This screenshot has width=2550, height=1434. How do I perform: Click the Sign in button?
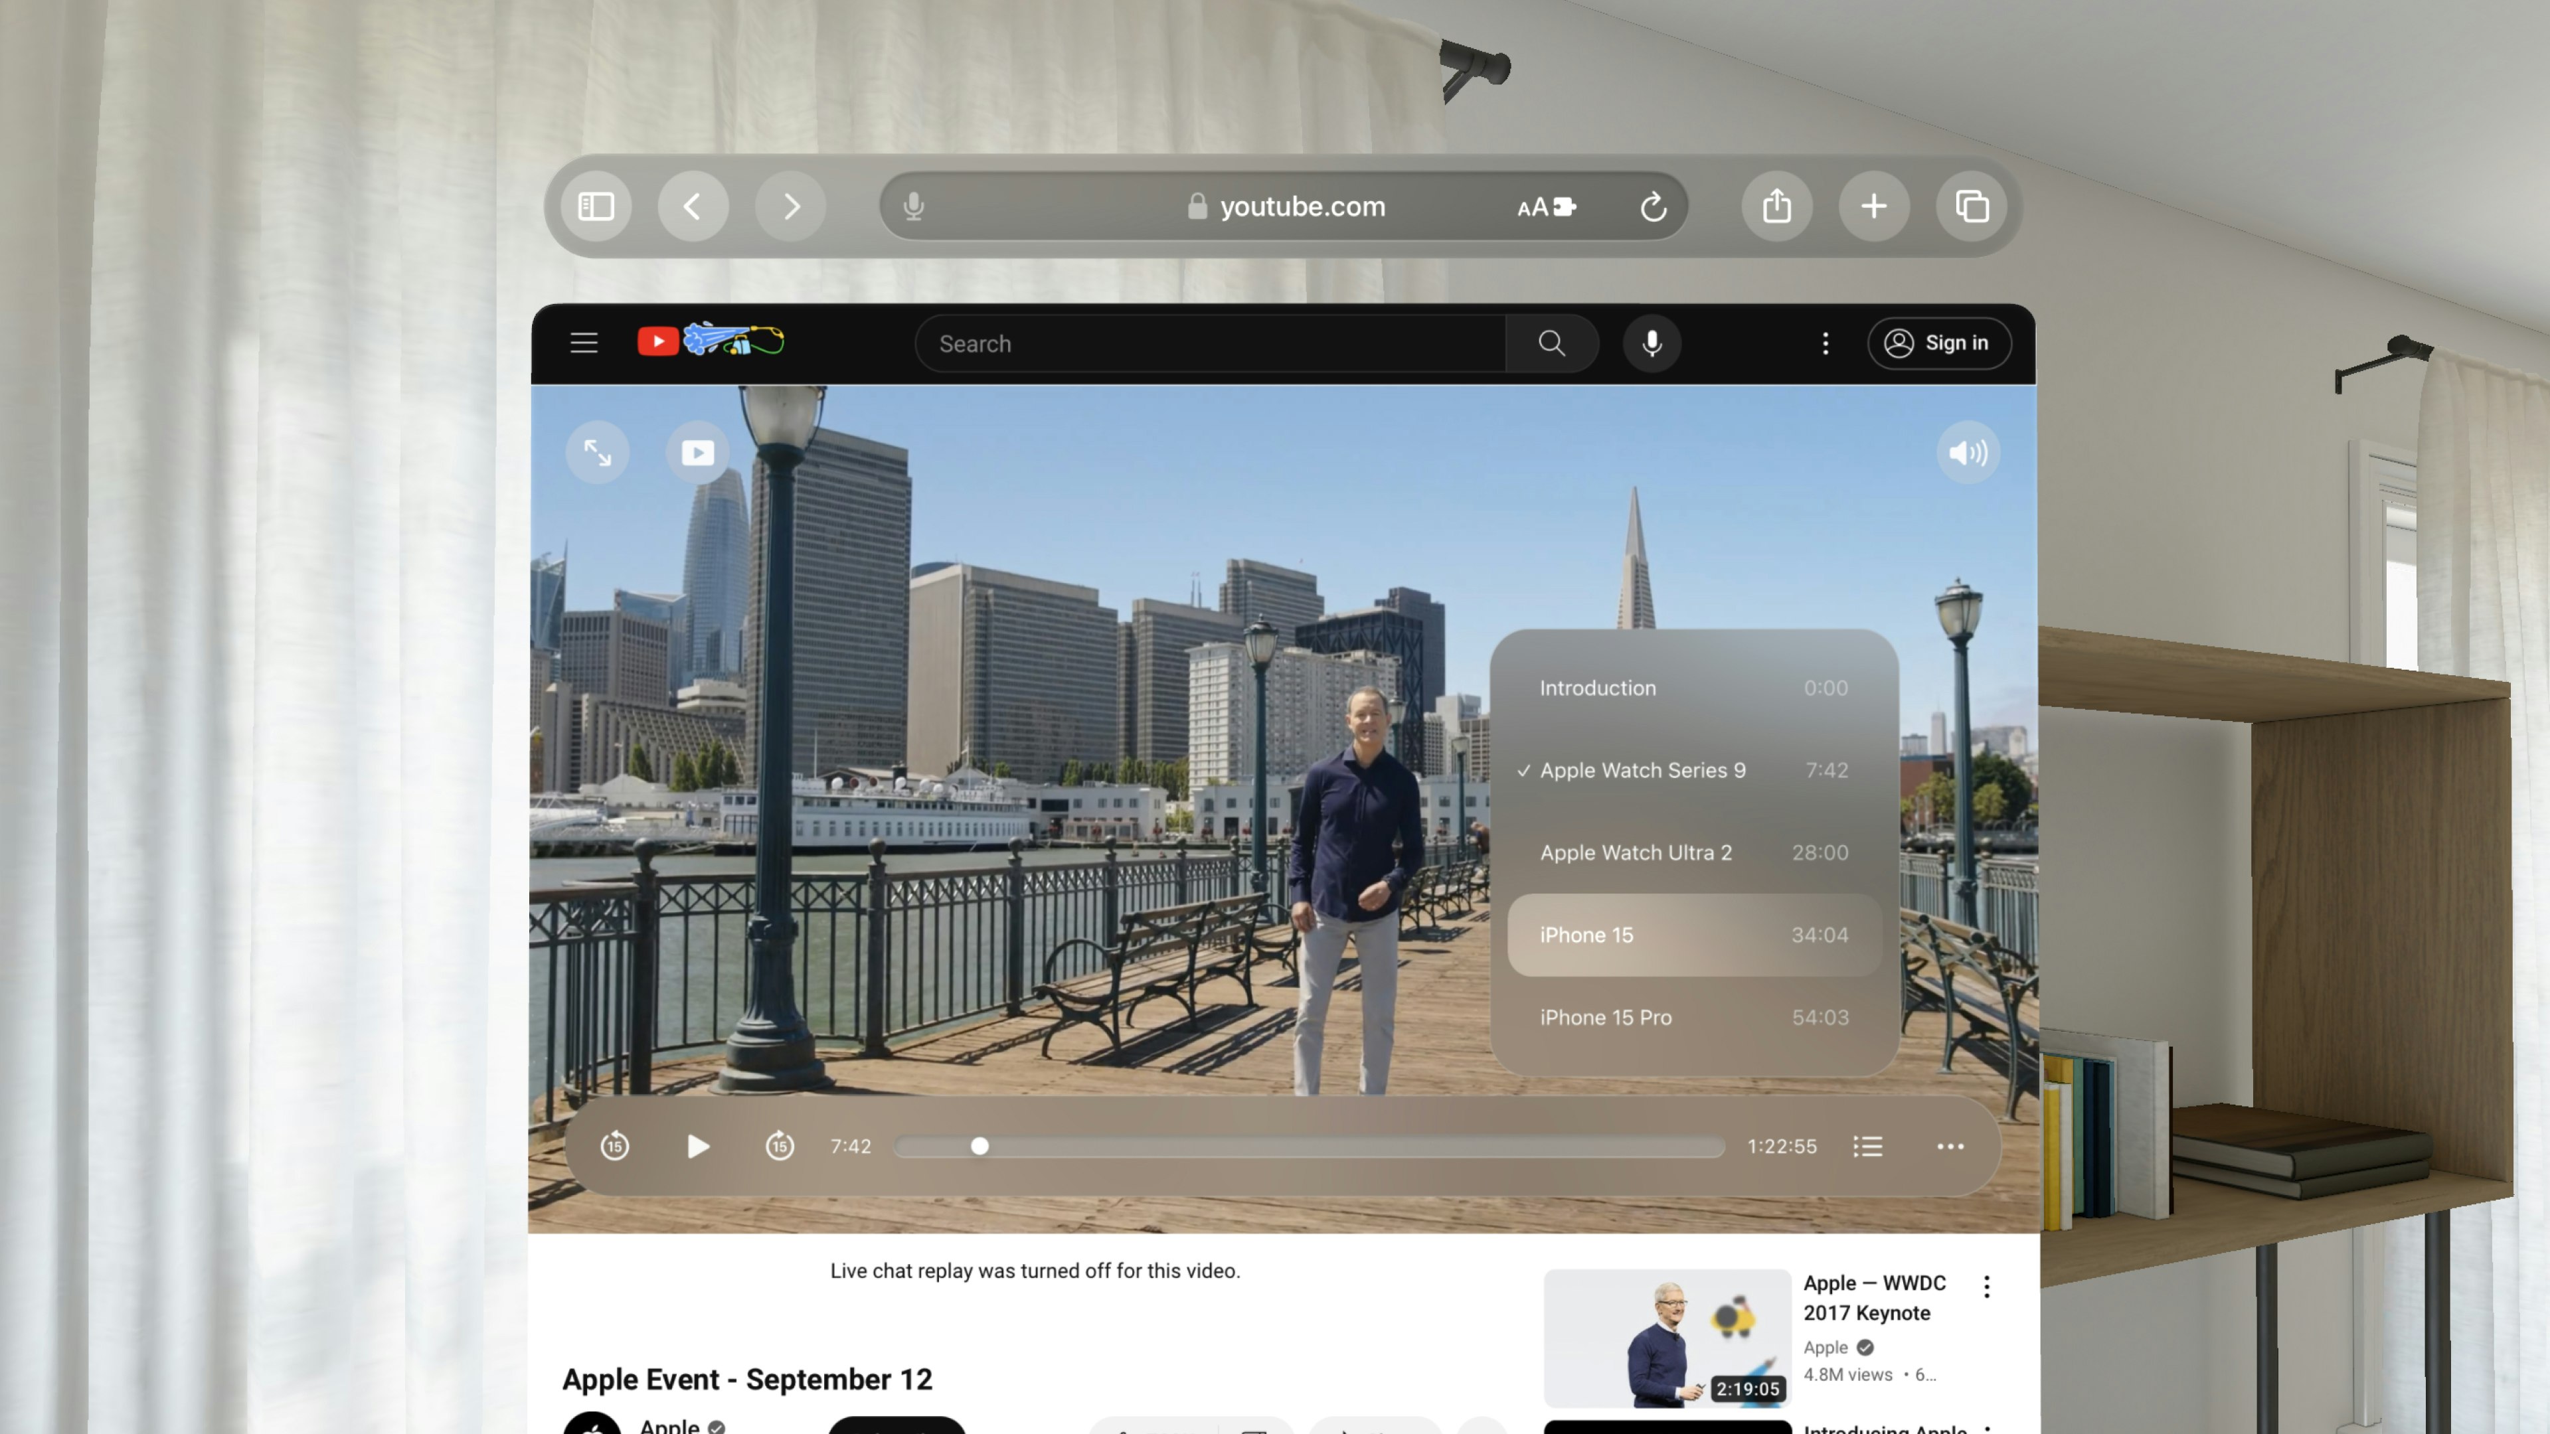click(1938, 343)
